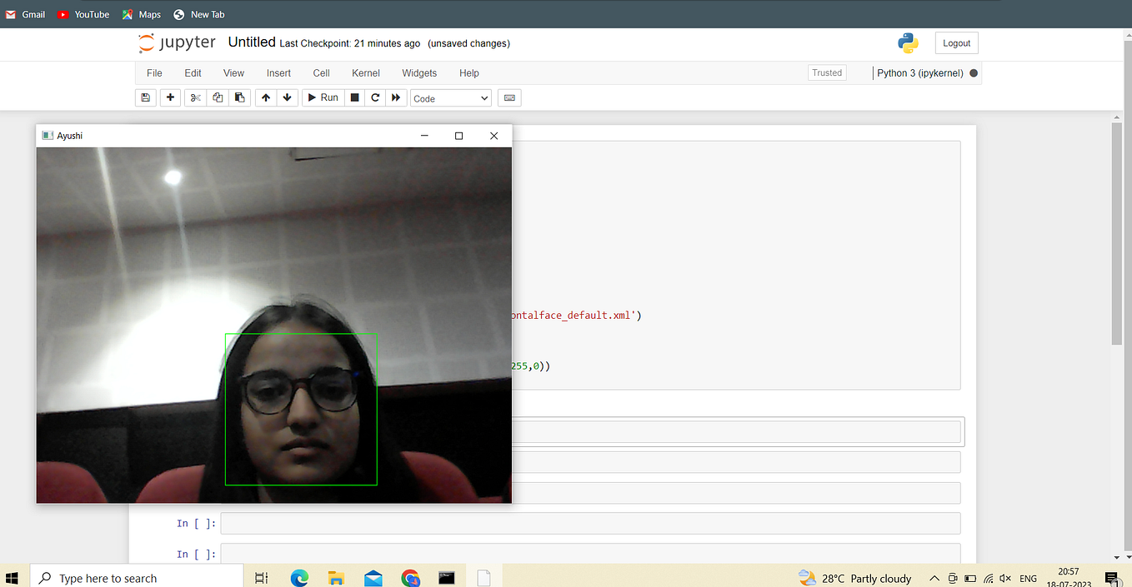Paste a cell using the paste icon
1132x587 pixels.
239,97
